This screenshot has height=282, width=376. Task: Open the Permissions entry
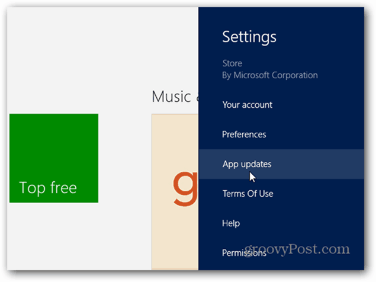click(x=244, y=253)
